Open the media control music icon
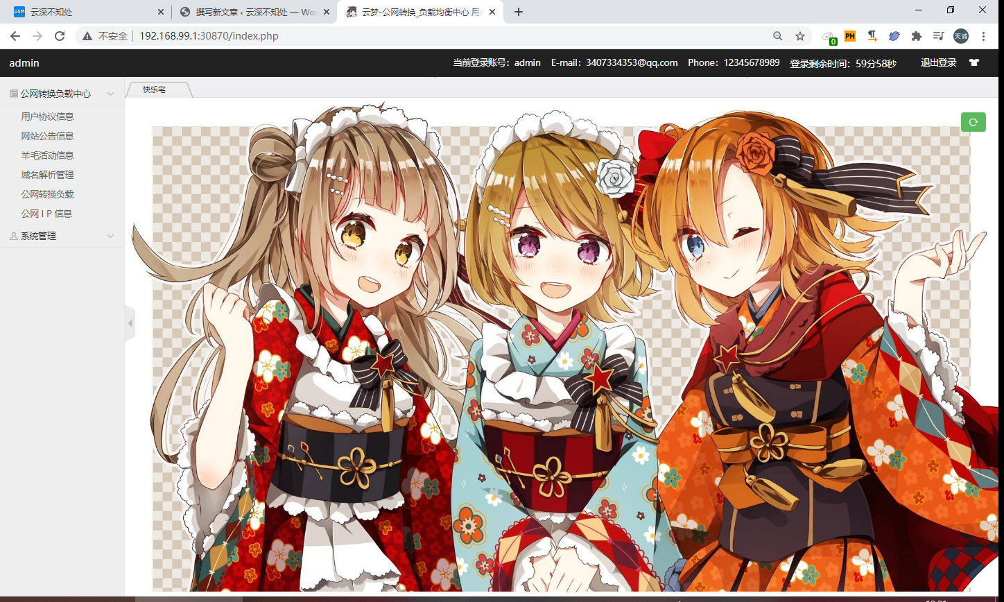The image size is (1004, 602). coord(938,36)
